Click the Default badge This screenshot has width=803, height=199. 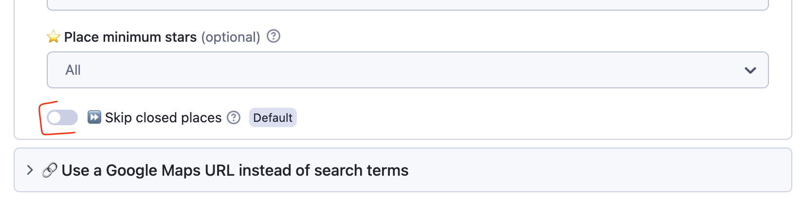tap(273, 118)
